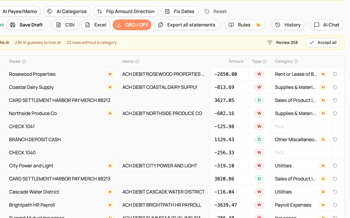
Task: Click Flip Amount Direction button
Action: 126,11
